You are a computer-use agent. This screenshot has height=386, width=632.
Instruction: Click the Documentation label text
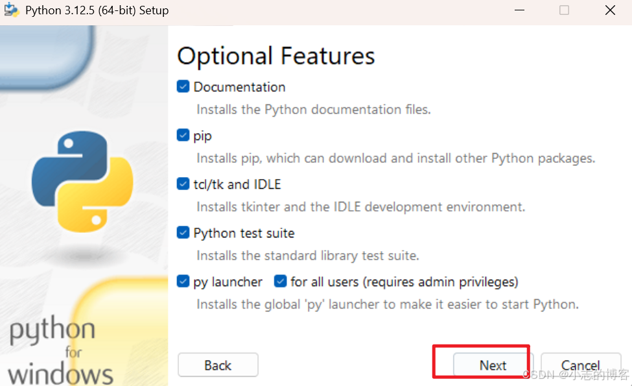point(239,86)
